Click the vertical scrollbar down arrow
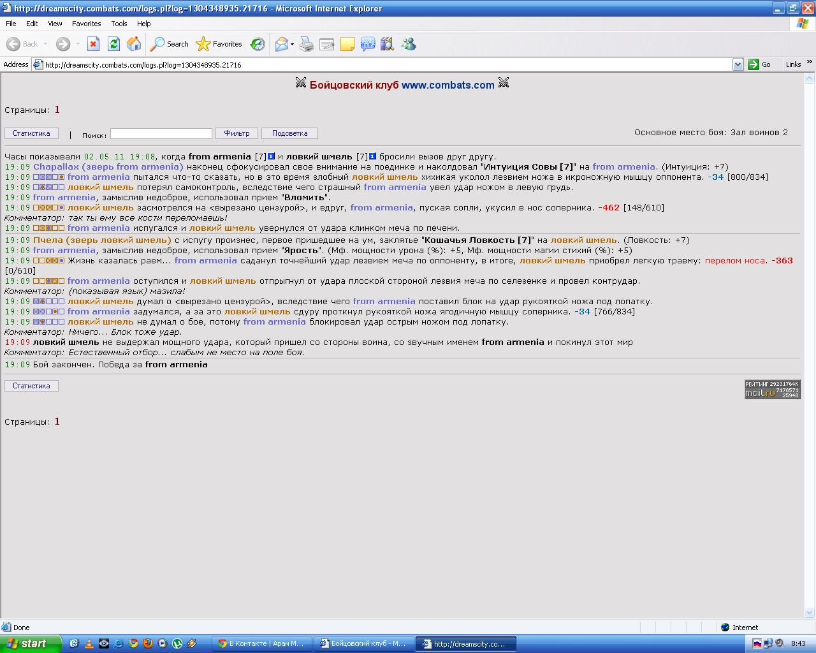Viewport: 816px width, 653px height. pos(810,613)
